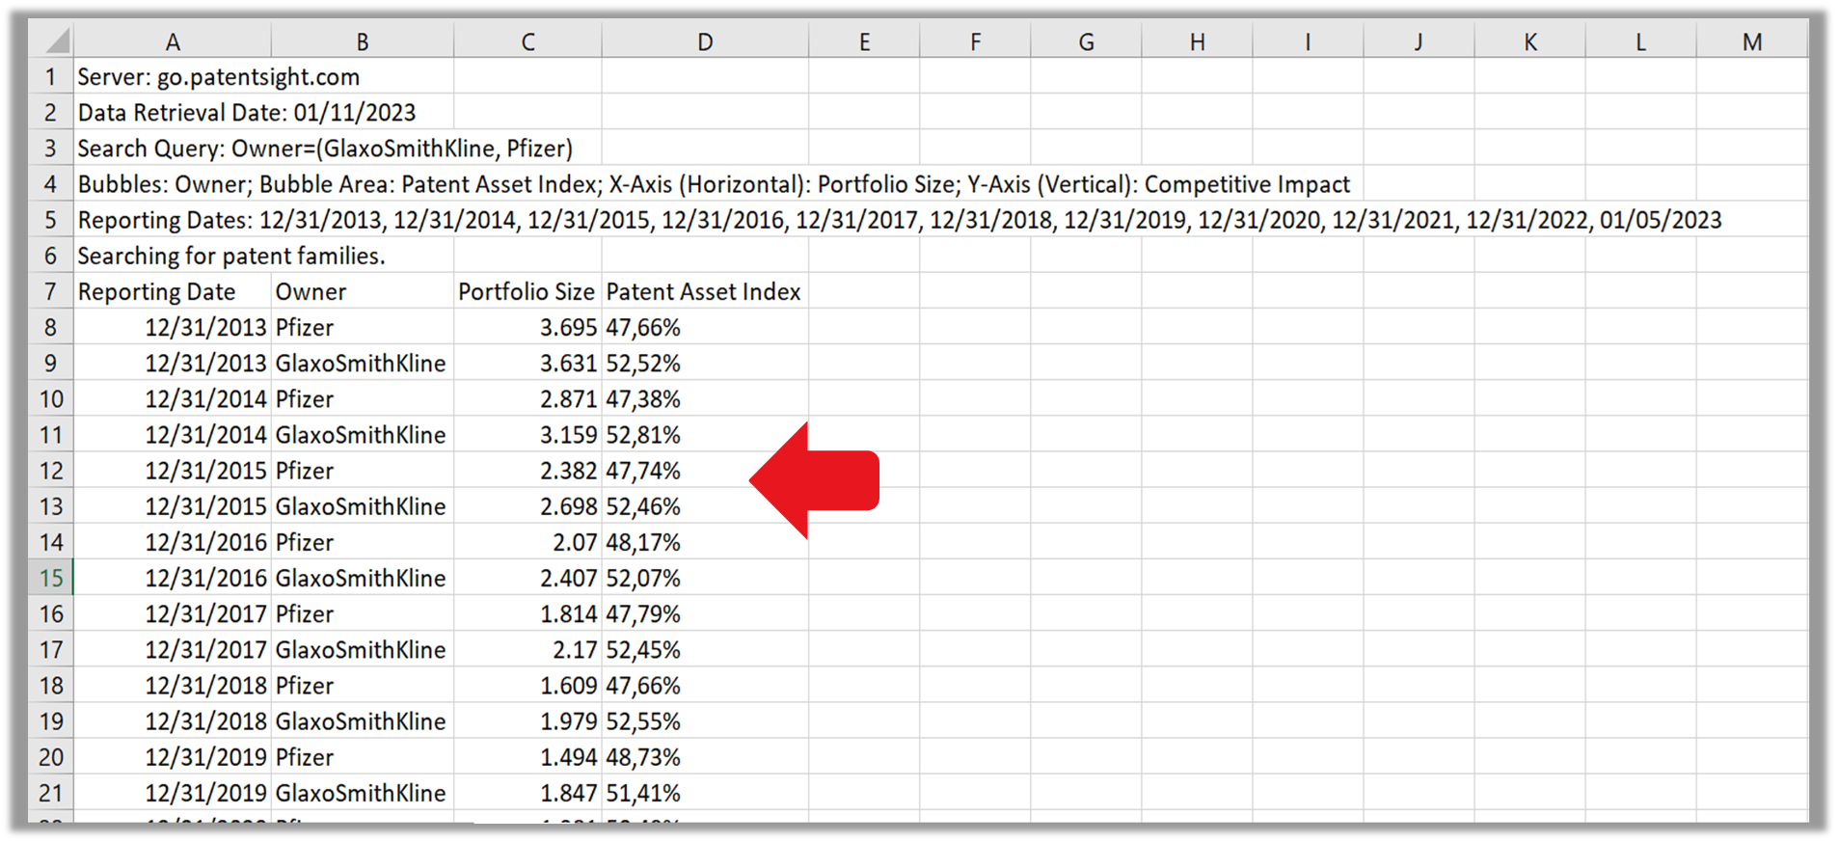The height and width of the screenshot is (842, 1838).
Task: Click the 'Reporting Dates:' list cell
Action: tap(900, 220)
